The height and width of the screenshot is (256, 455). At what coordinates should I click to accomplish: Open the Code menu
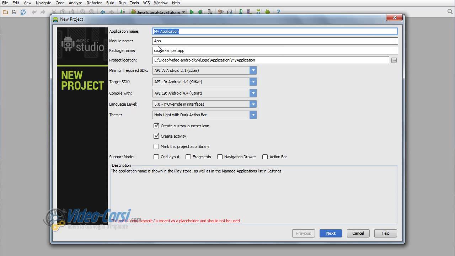(x=60, y=3)
